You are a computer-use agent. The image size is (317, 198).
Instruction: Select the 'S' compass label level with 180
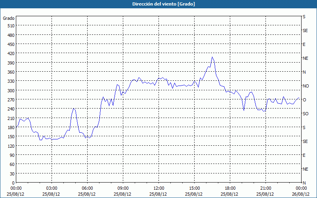[304, 128]
